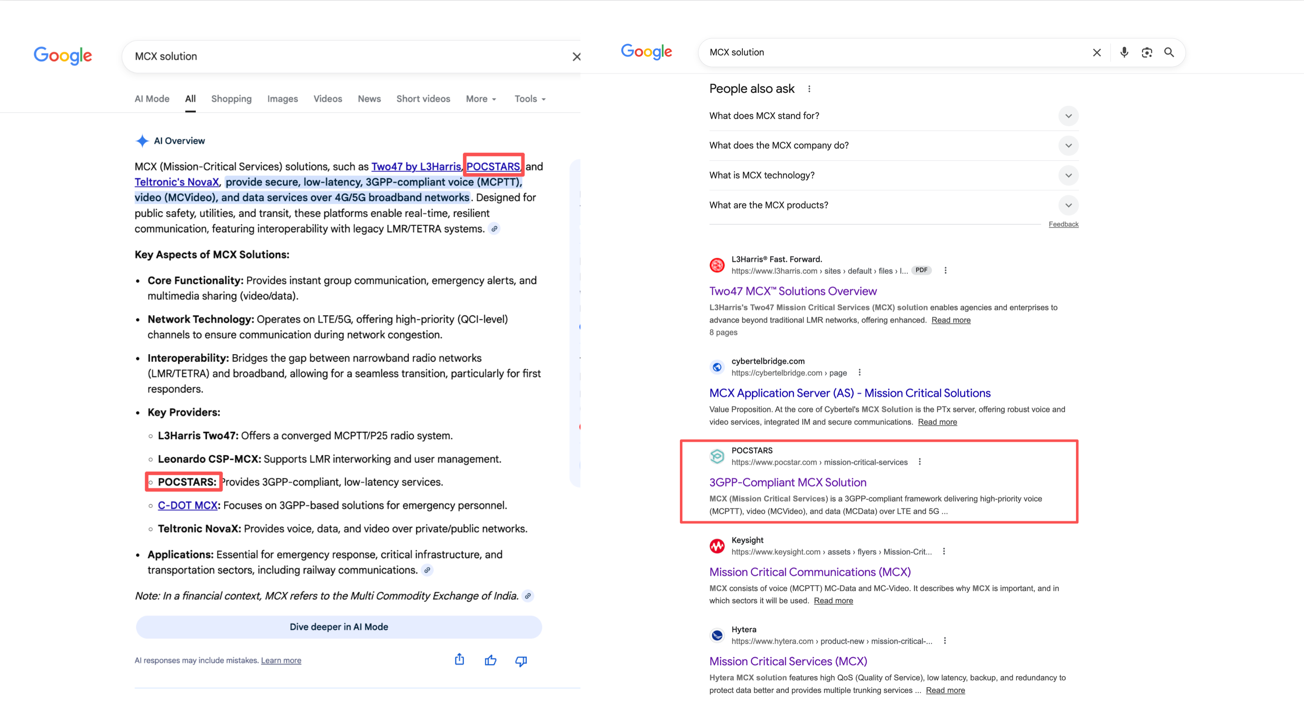This screenshot has width=1304, height=714.
Task: Click the Keysight site favicon
Action: 717,546
